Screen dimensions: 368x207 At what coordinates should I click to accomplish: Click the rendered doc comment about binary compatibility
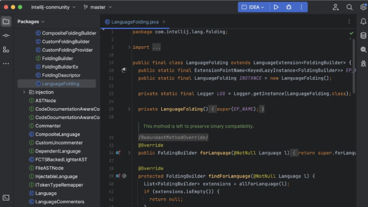198,126
